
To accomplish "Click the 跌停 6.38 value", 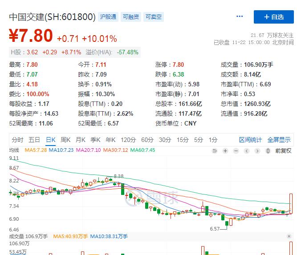I will tap(178, 74).
